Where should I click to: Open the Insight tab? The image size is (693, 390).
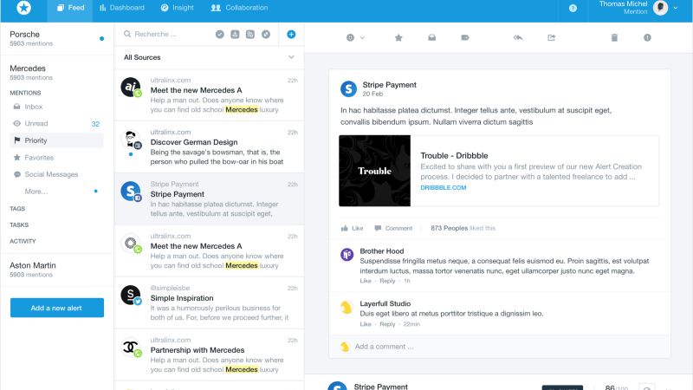(x=178, y=8)
